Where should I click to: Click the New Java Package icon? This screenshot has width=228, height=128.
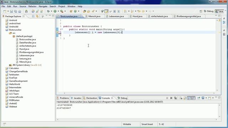point(71,11)
